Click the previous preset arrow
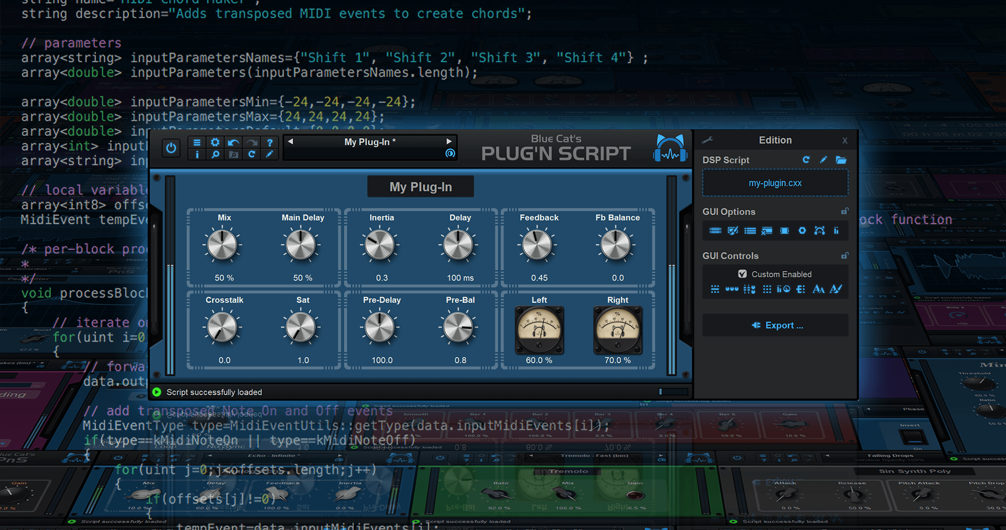Viewport: 1006px width, 530px height. [x=290, y=141]
